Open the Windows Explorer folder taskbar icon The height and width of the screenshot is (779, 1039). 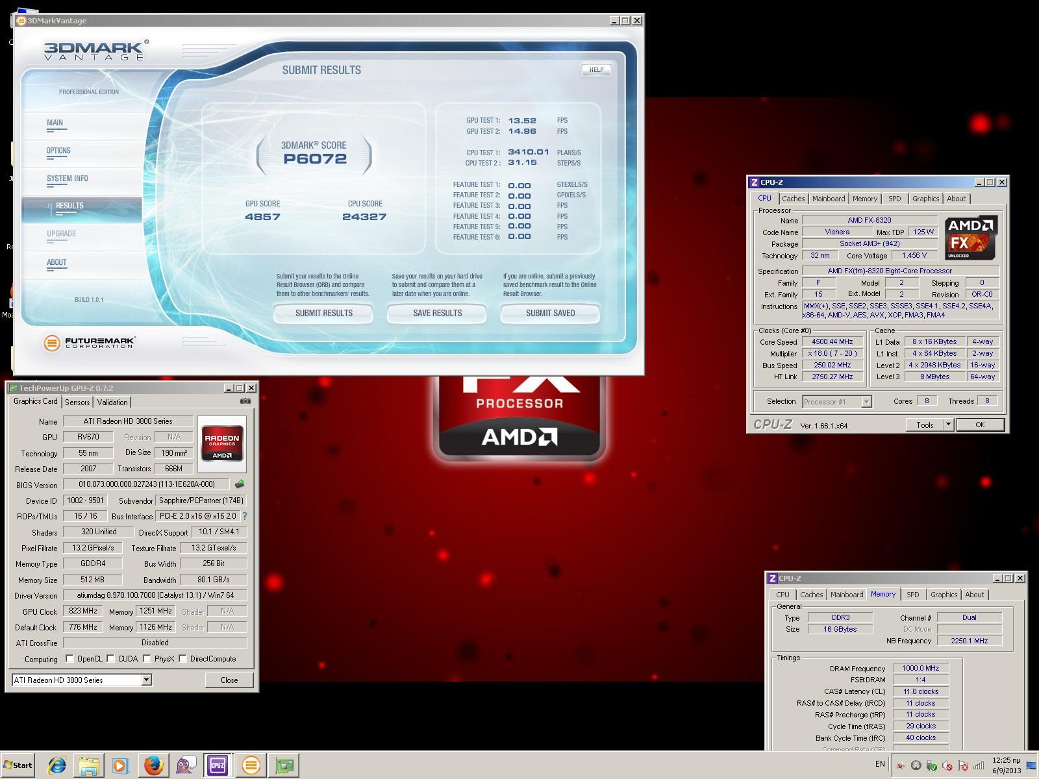[x=89, y=765]
